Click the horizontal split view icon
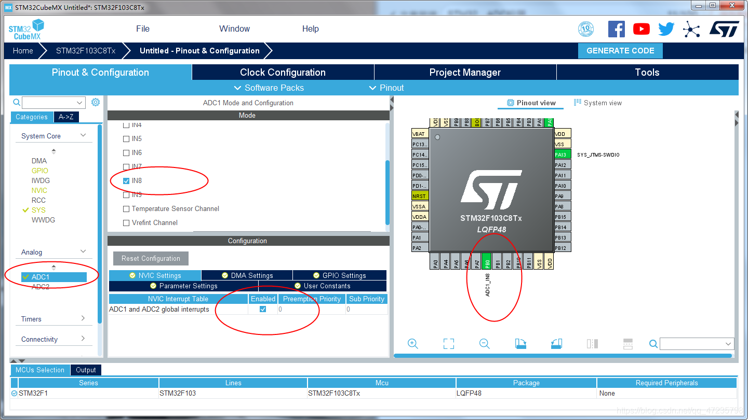This screenshot has width=748, height=420. tap(627, 343)
